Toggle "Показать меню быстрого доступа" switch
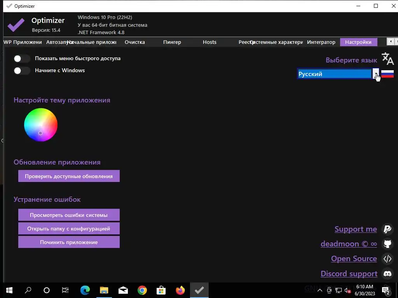398x298 pixels. [x=22, y=59]
